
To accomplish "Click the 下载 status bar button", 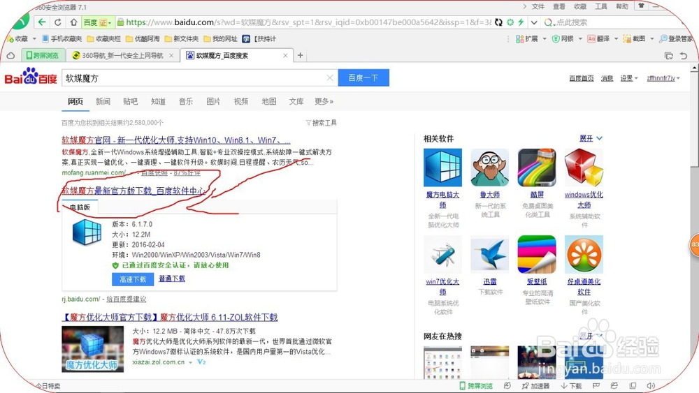I will pos(571,386).
